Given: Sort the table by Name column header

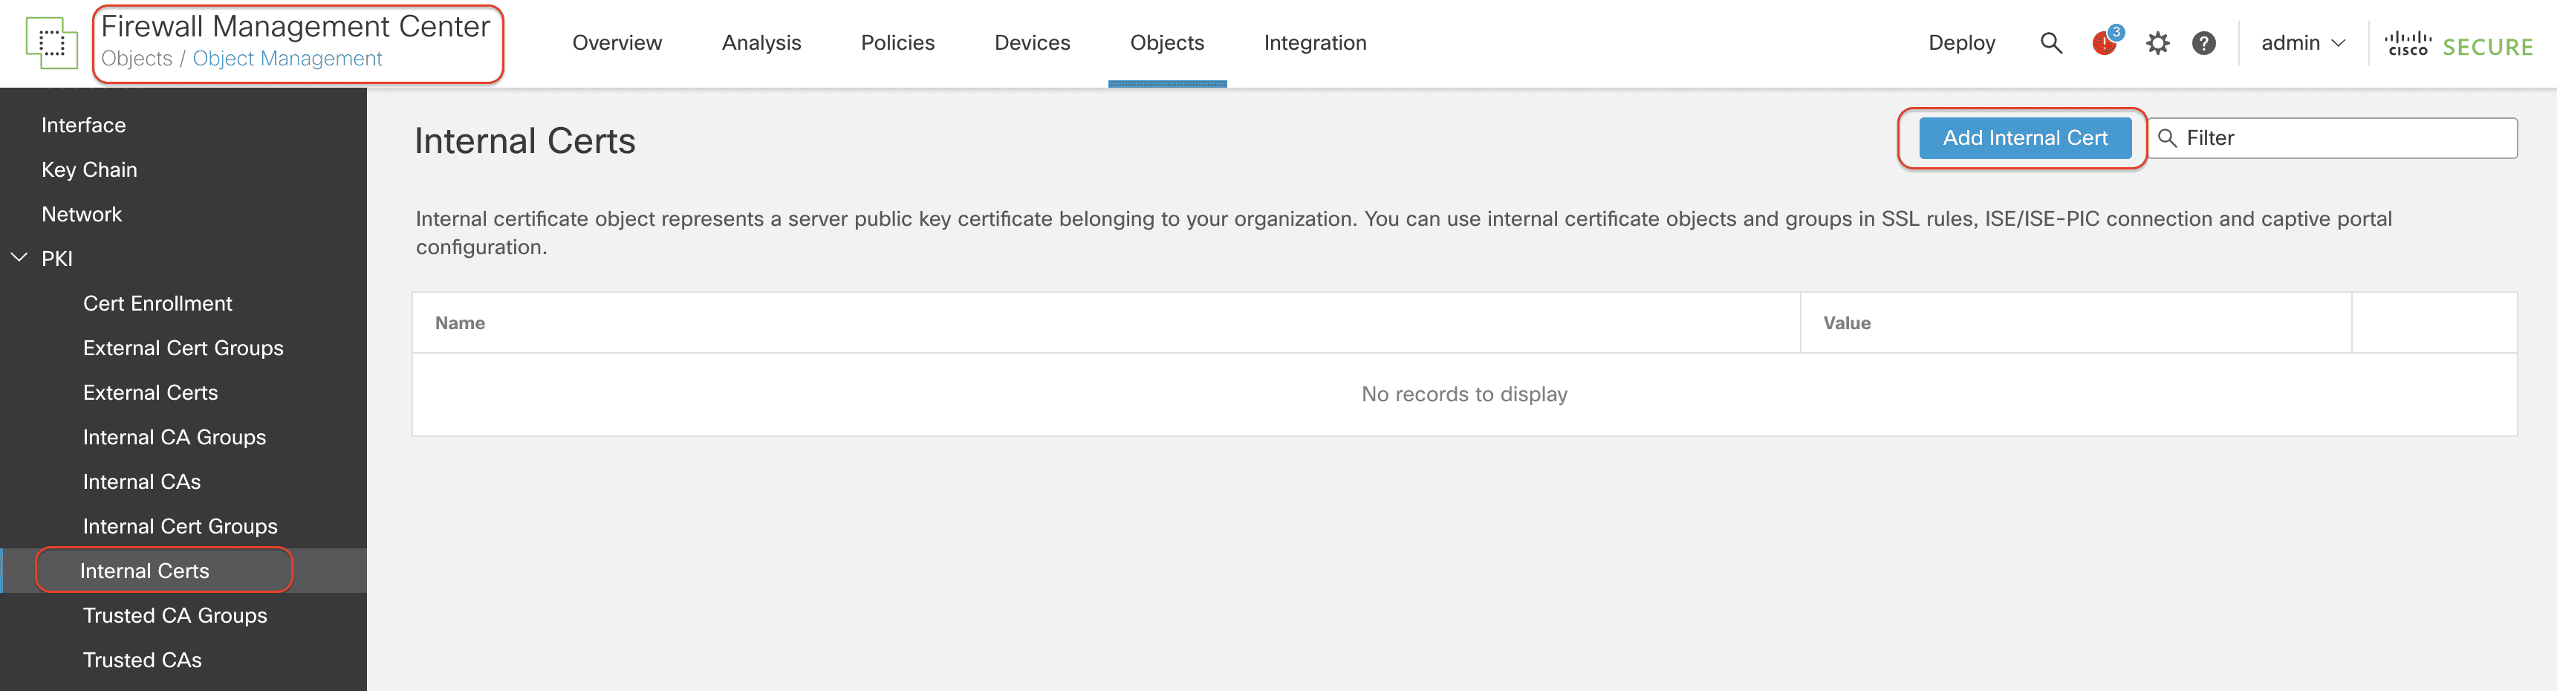Looking at the screenshot, I should [460, 322].
